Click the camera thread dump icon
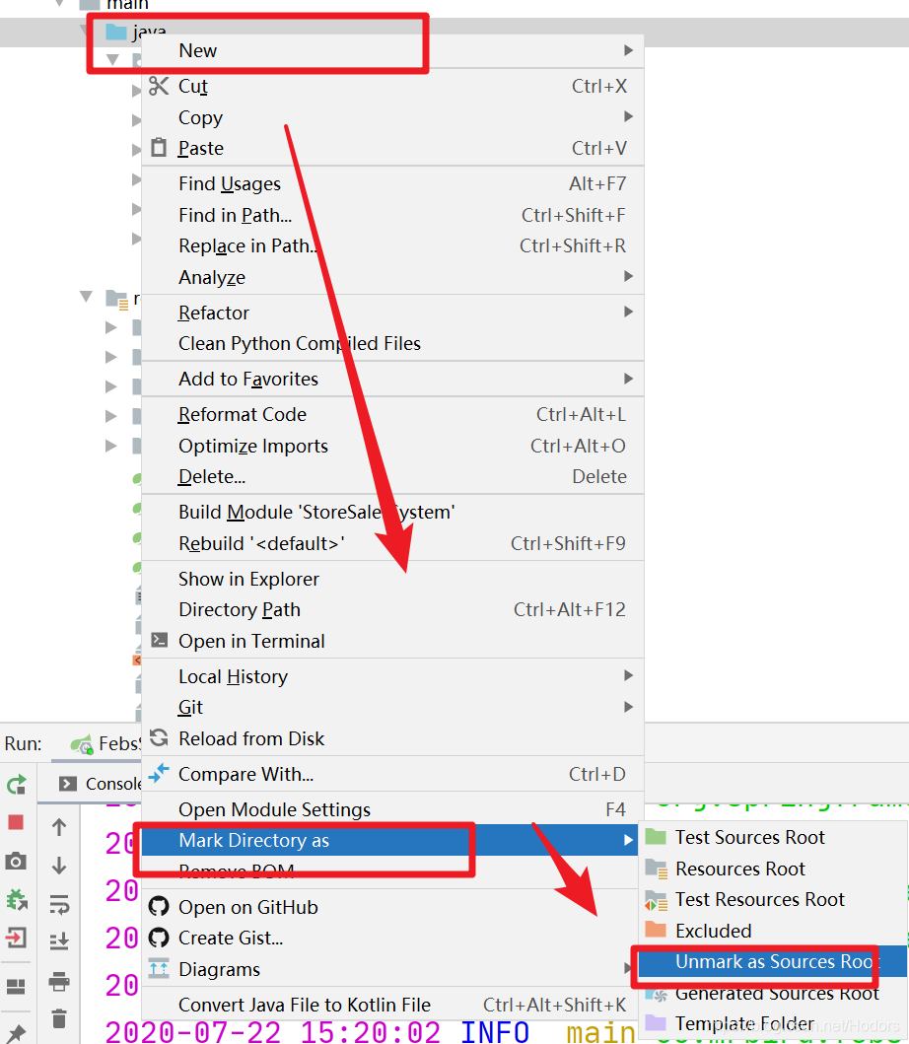Screen dimensions: 909x1044 (16, 862)
